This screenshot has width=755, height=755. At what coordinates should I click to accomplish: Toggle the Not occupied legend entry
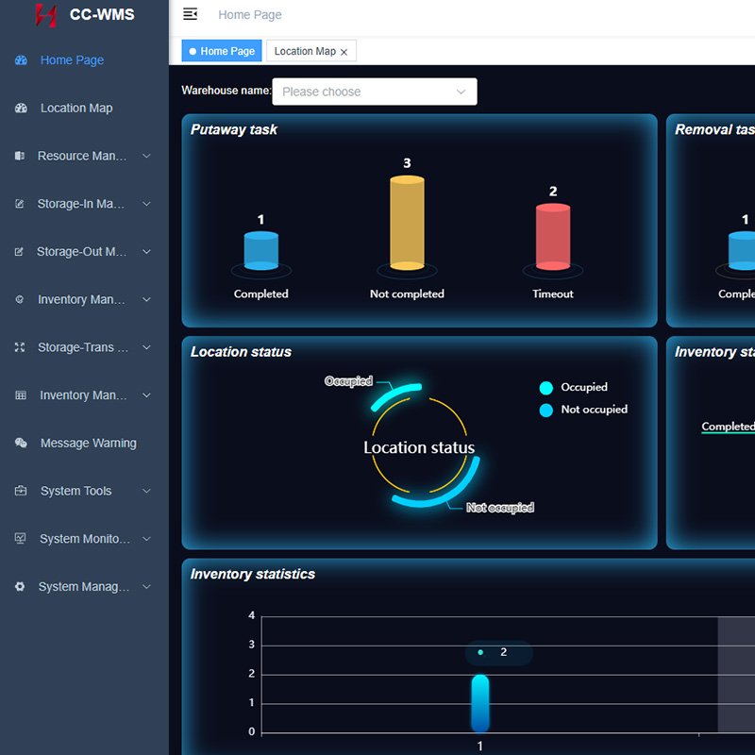pyautogui.click(x=583, y=410)
